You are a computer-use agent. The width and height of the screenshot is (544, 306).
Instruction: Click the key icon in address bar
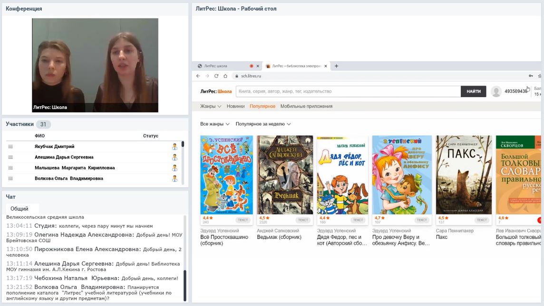531,76
